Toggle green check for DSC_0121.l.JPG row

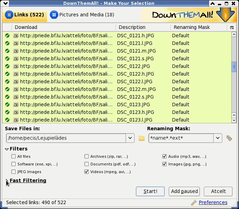click(x=7, y=43)
